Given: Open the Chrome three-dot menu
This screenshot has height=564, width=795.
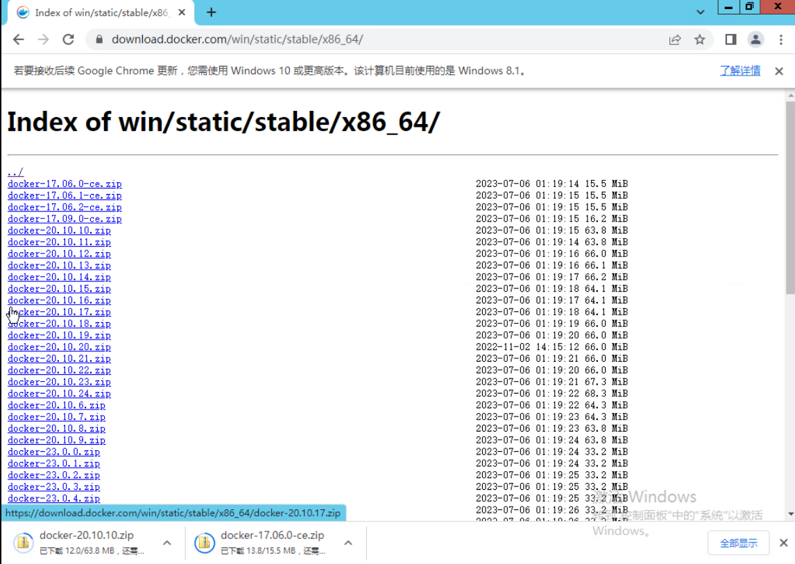Looking at the screenshot, I should pos(781,39).
